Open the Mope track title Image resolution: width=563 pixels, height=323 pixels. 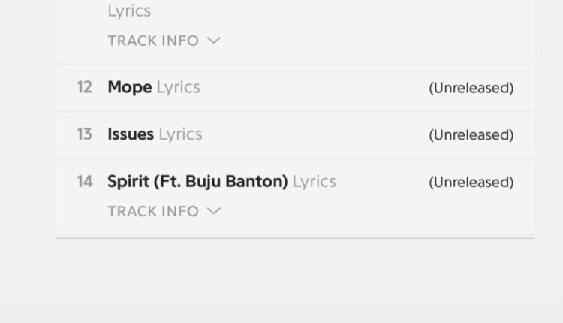pyautogui.click(x=129, y=87)
